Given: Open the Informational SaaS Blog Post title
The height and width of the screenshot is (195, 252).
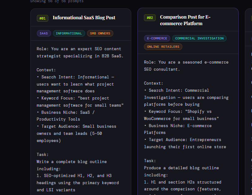Looking at the screenshot, I should [x=84, y=18].
